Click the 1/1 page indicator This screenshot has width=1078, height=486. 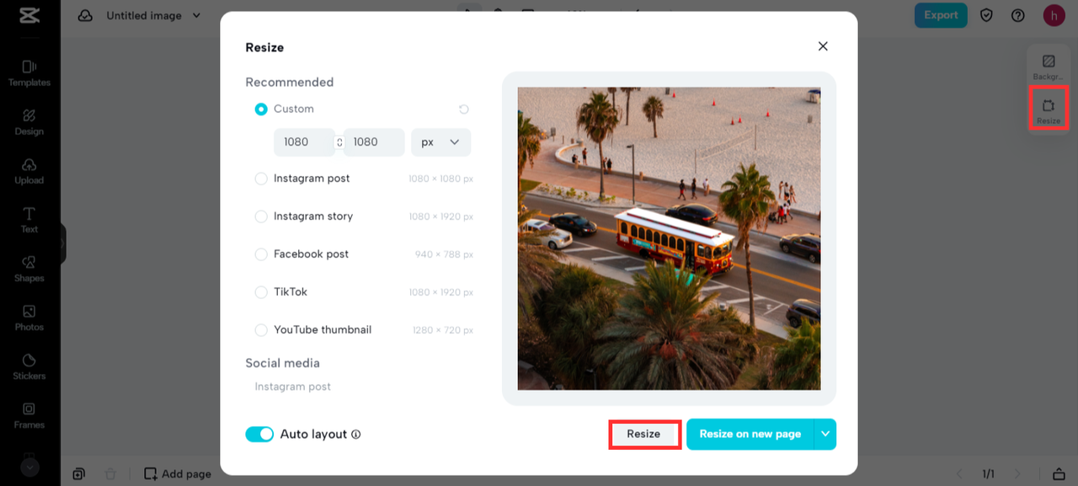tap(988, 474)
